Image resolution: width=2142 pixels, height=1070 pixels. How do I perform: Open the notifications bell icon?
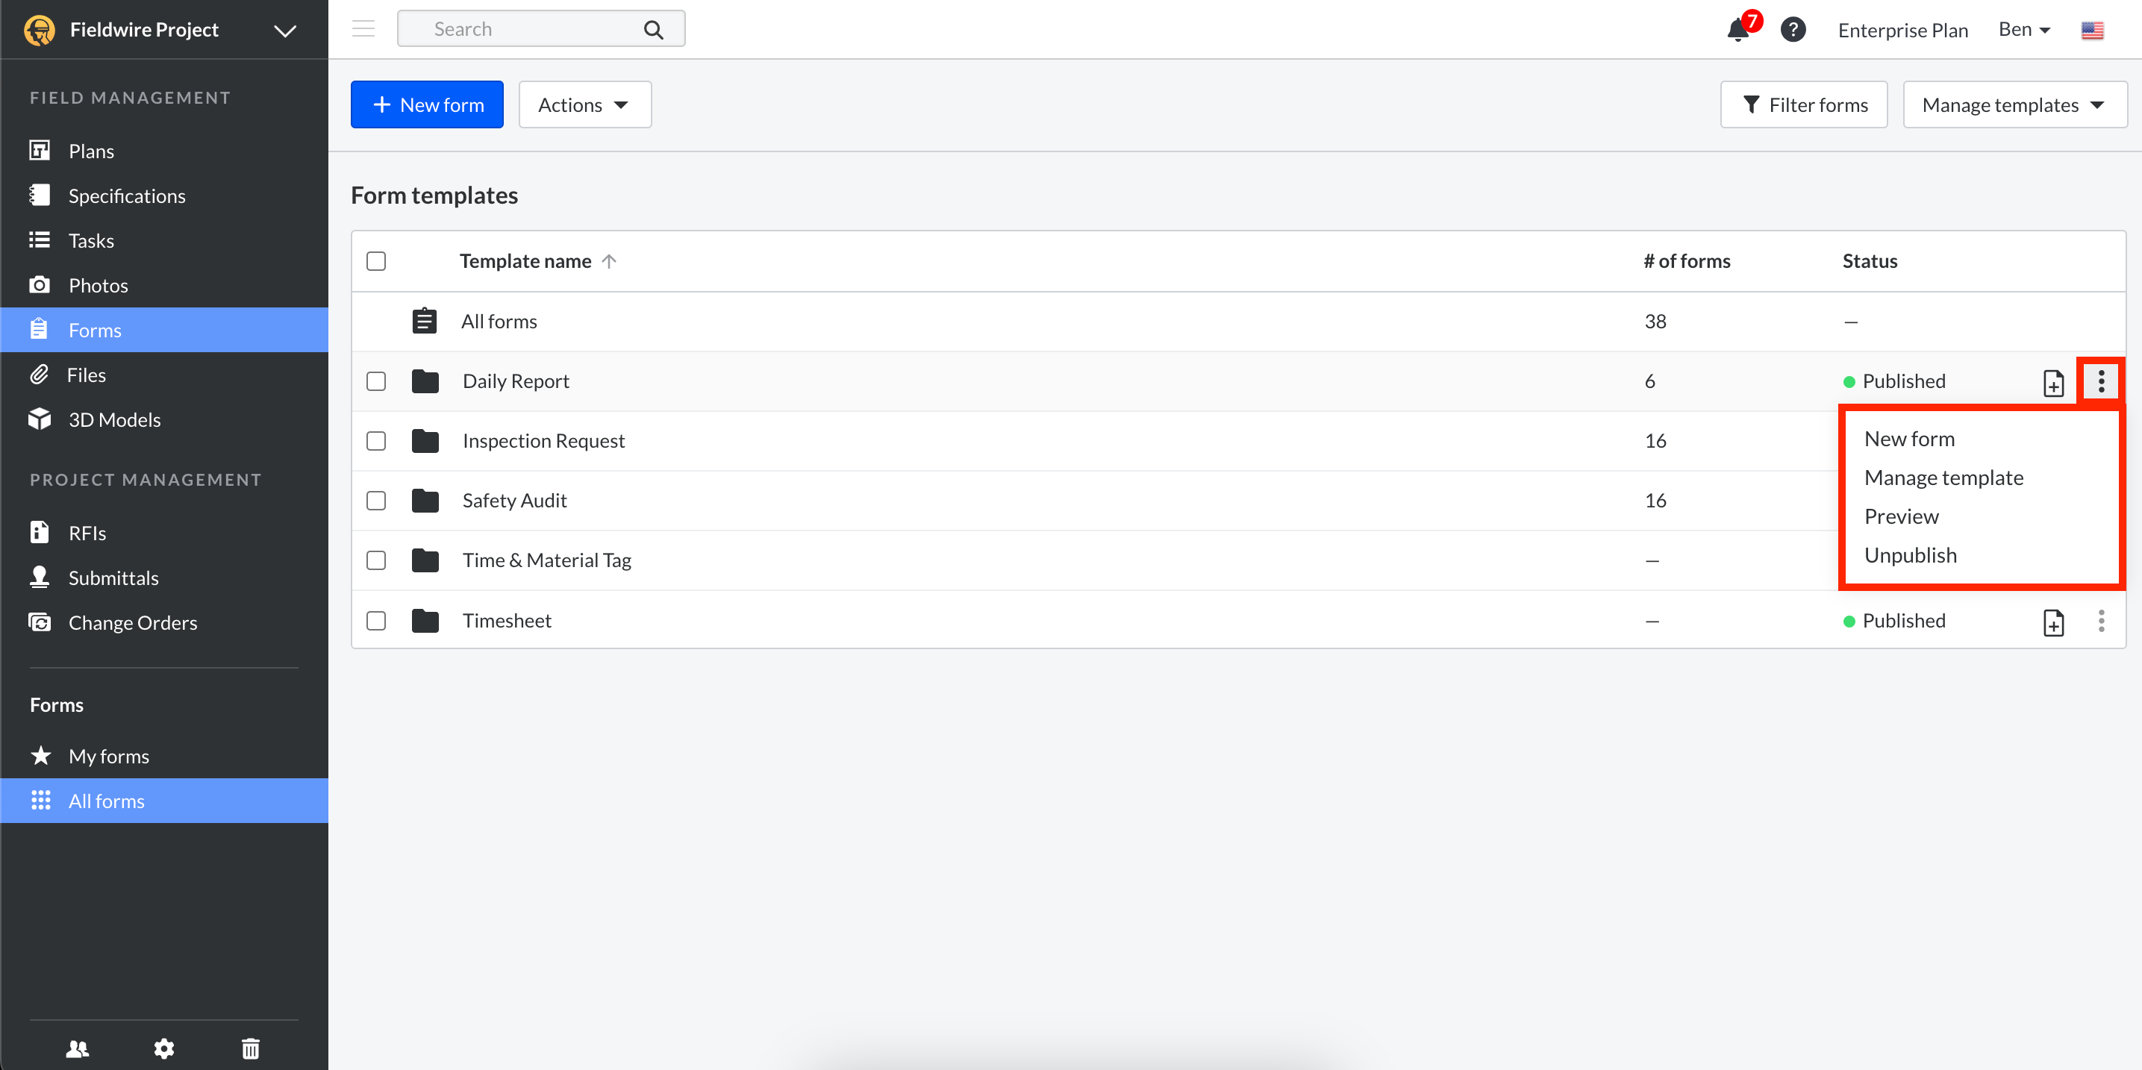(1737, 31)
